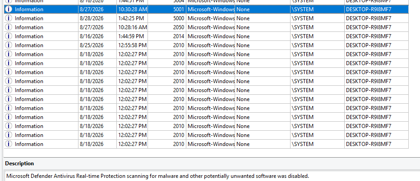
Task: Select the date 8/27/2026 in the event 5001 row
Action: pos(91,9)
